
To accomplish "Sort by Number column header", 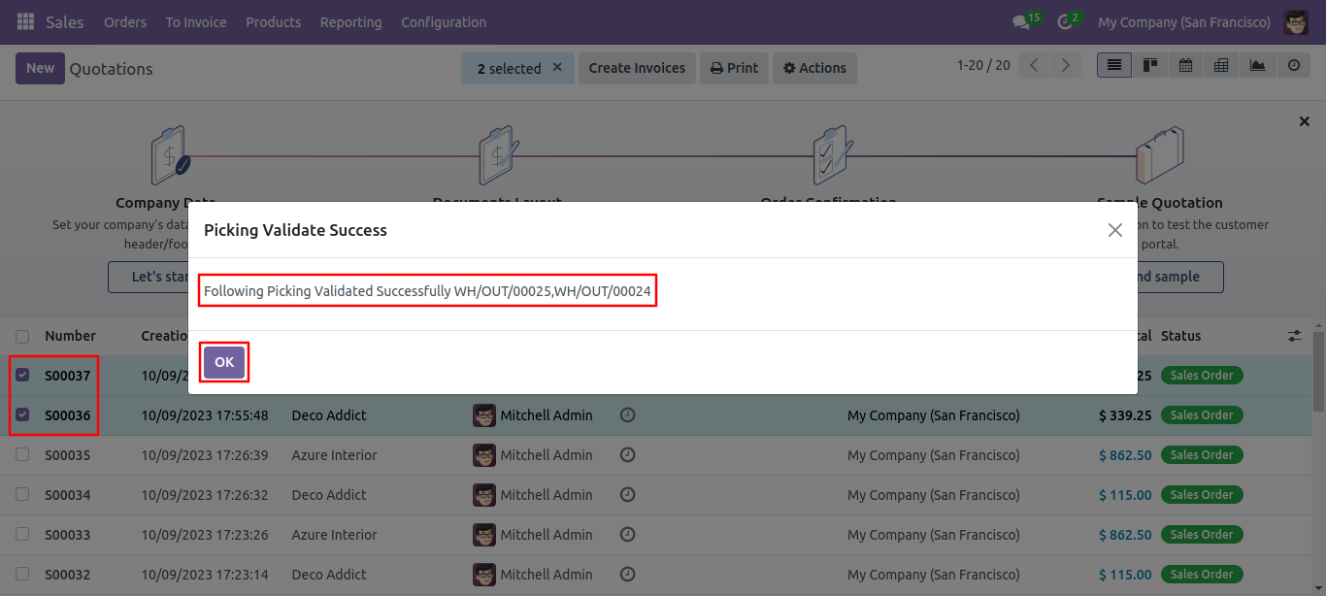I will [70, 336].
